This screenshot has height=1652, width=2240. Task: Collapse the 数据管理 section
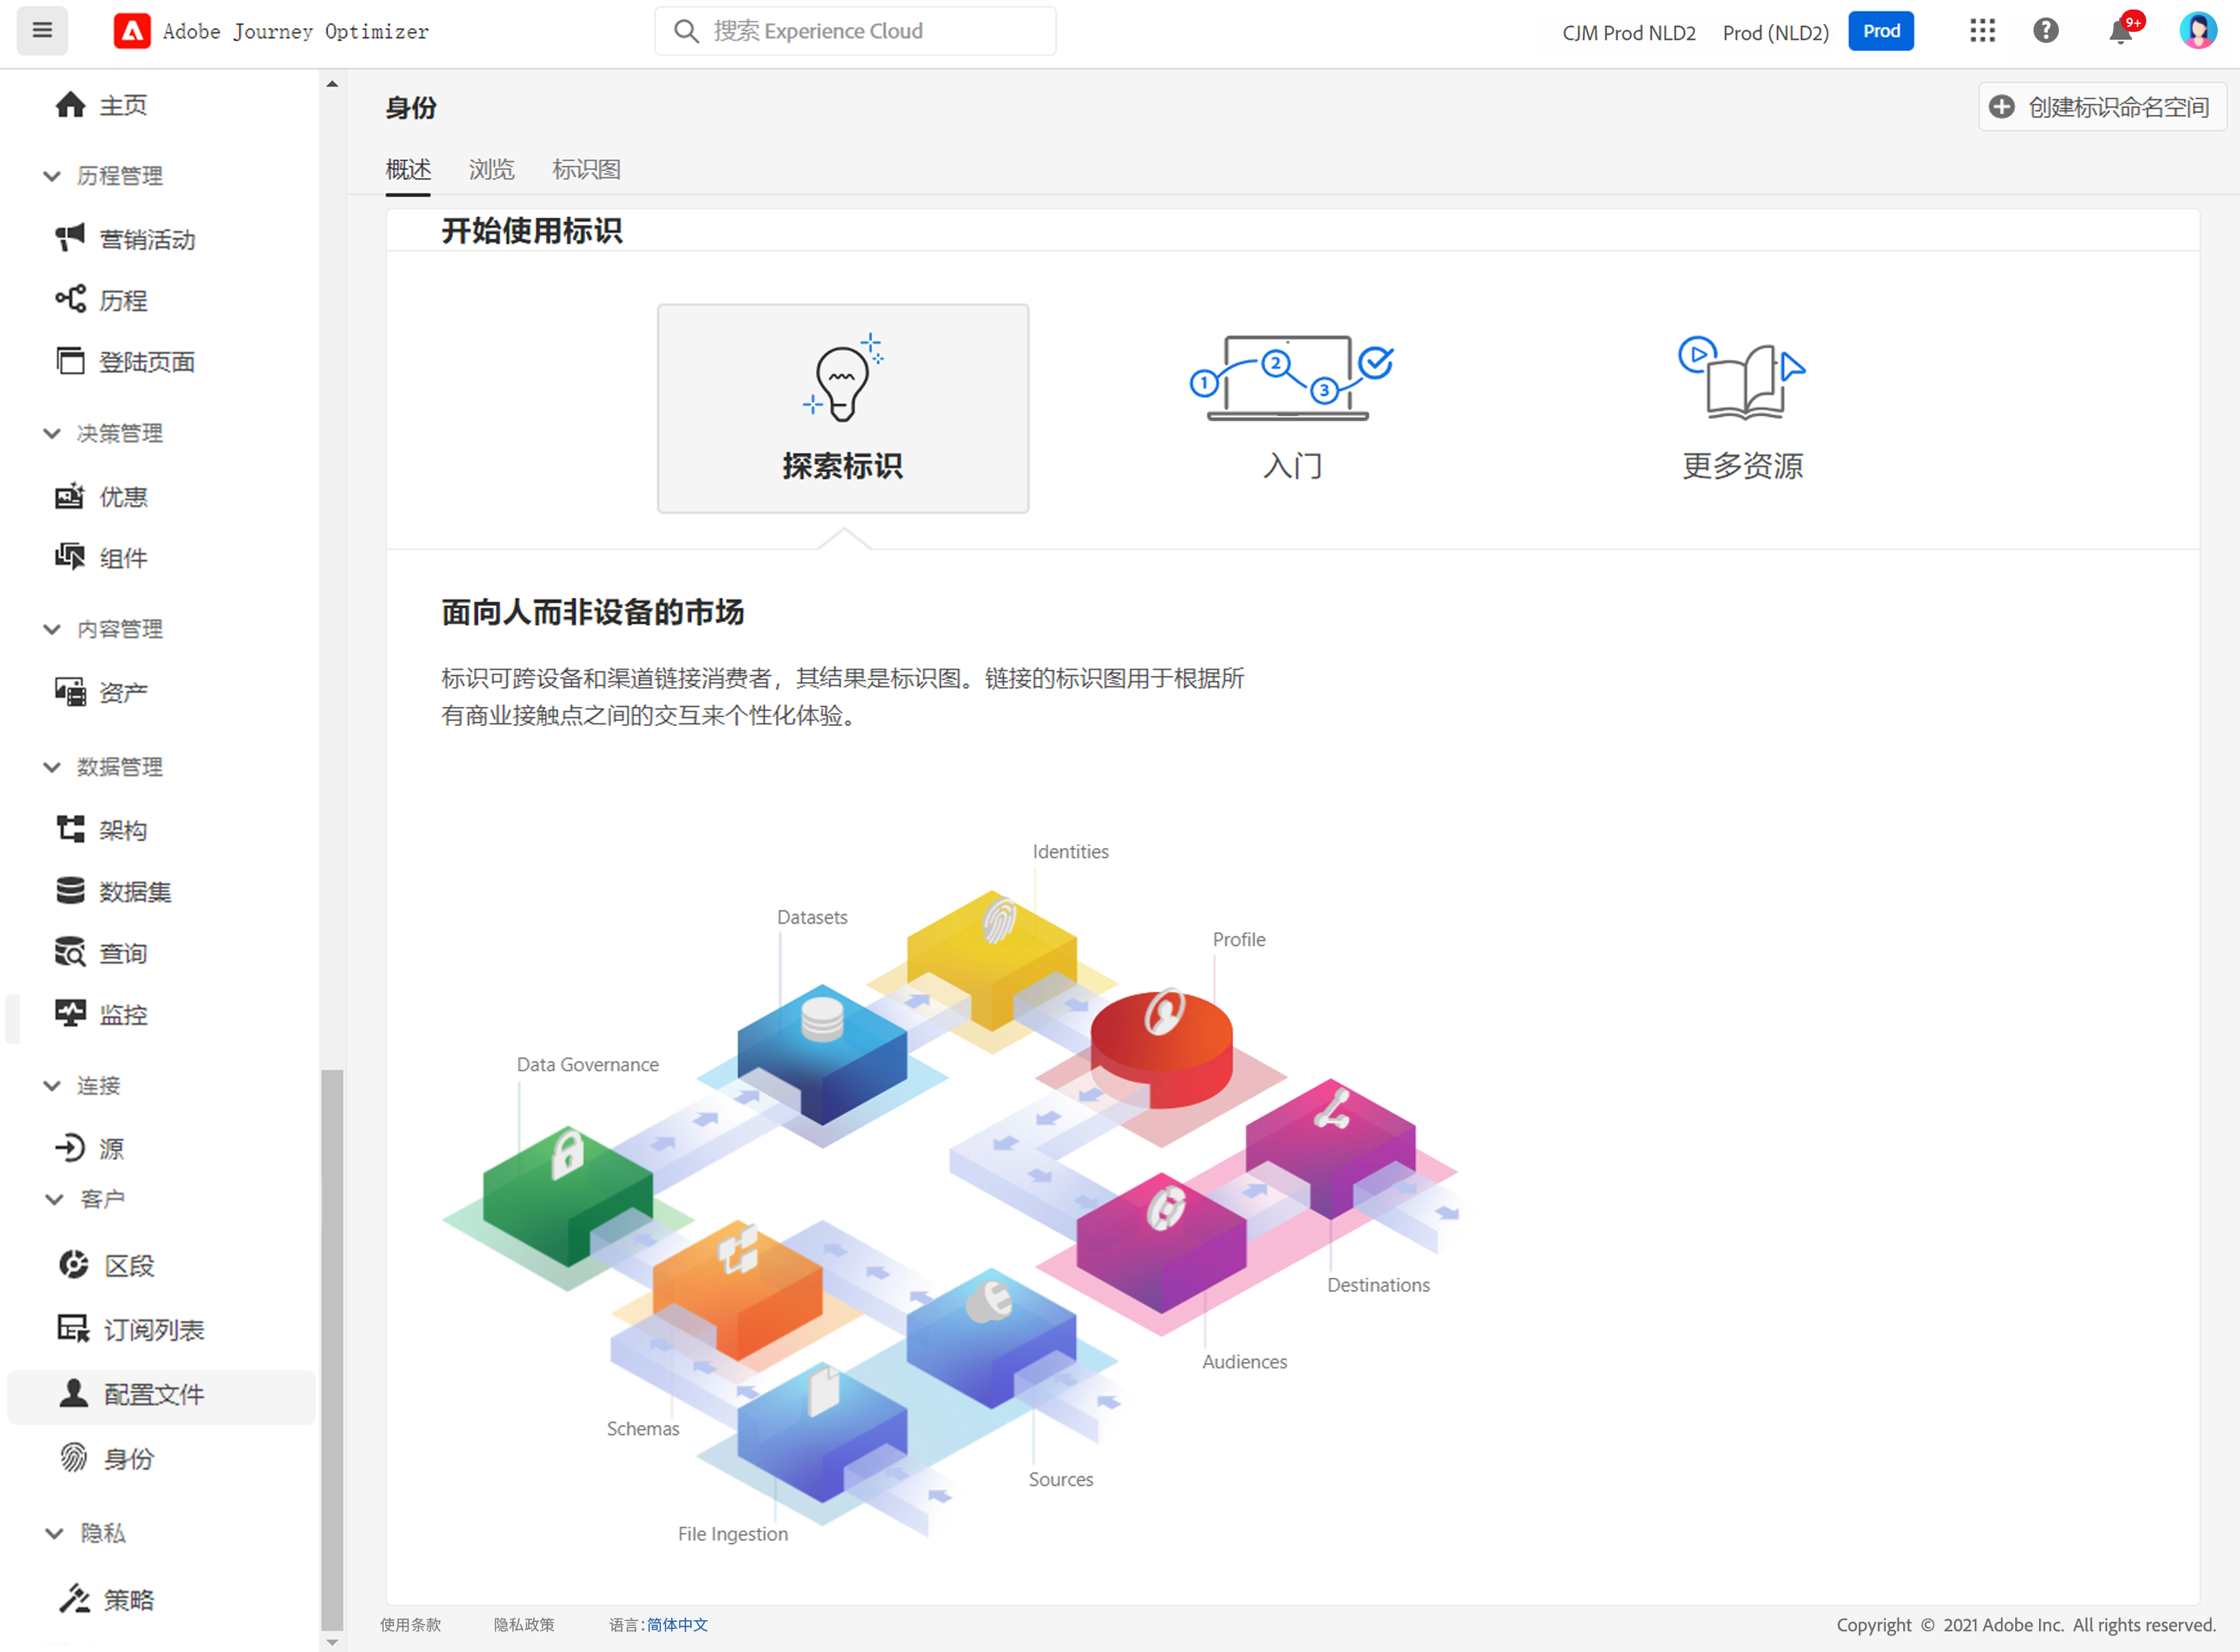(52, 767)
